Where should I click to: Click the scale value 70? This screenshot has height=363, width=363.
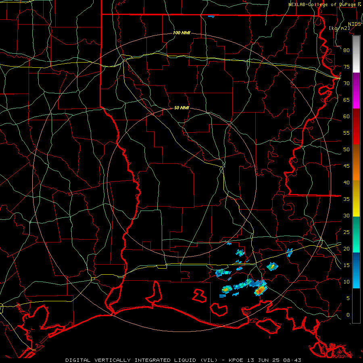pyautogui.click(x=346, y=83)
